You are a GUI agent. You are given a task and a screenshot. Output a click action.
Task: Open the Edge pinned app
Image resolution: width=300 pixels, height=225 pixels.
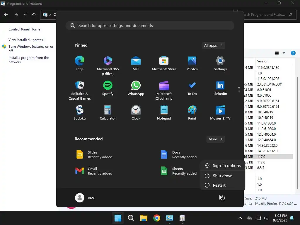click(x=80, y=64)
